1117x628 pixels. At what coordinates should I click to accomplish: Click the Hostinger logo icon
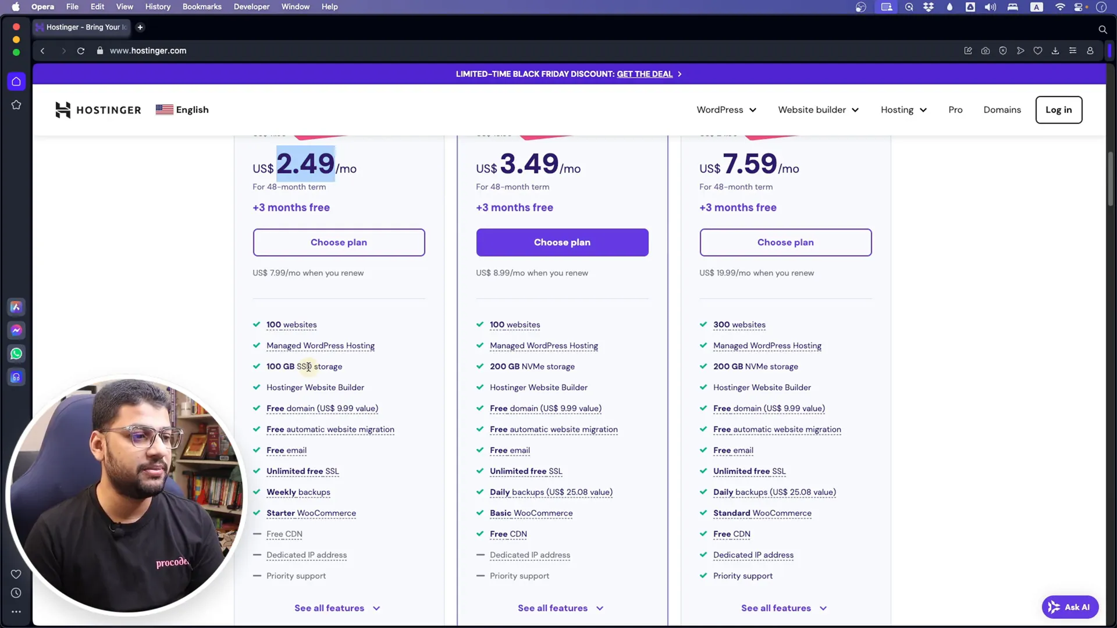click(x=63, y=110)
